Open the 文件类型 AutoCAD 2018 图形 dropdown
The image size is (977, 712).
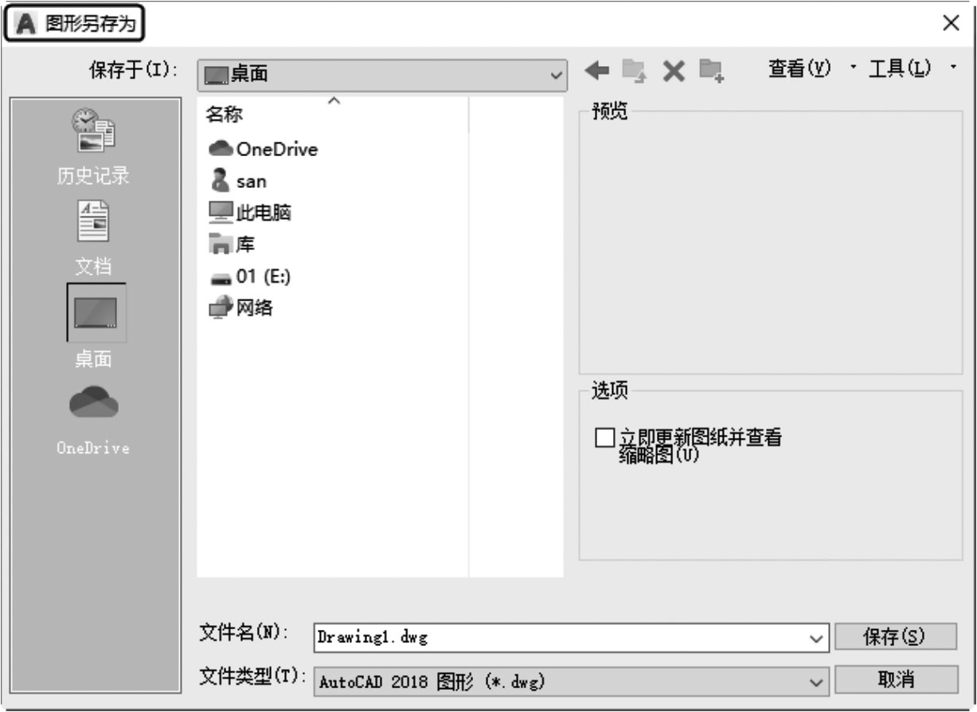coord(571,681)
